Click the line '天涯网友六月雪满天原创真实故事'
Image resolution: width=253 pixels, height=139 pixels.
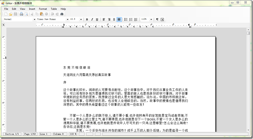click(87, 75)
